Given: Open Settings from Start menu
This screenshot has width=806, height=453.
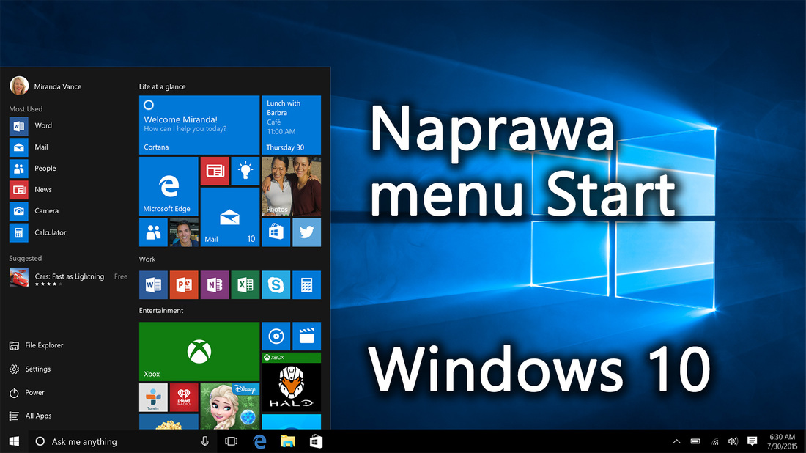Looking at the screenshot, I should [x=30, y=369].
